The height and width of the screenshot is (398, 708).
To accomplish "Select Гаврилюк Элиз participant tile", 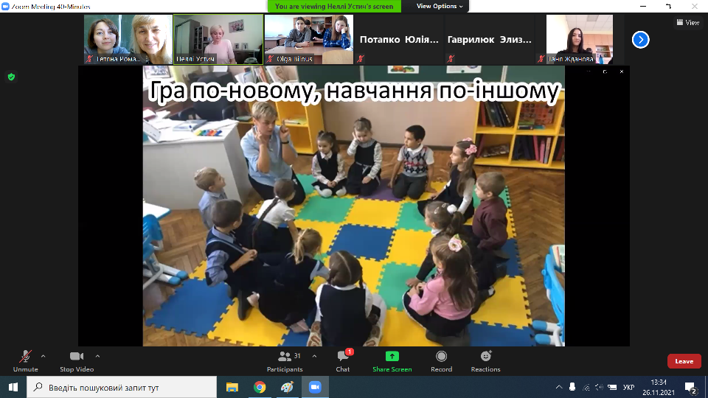I will [x=490, y=39].
